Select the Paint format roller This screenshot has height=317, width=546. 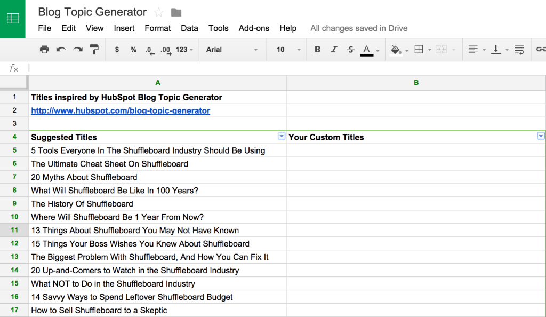click(94, 50)
